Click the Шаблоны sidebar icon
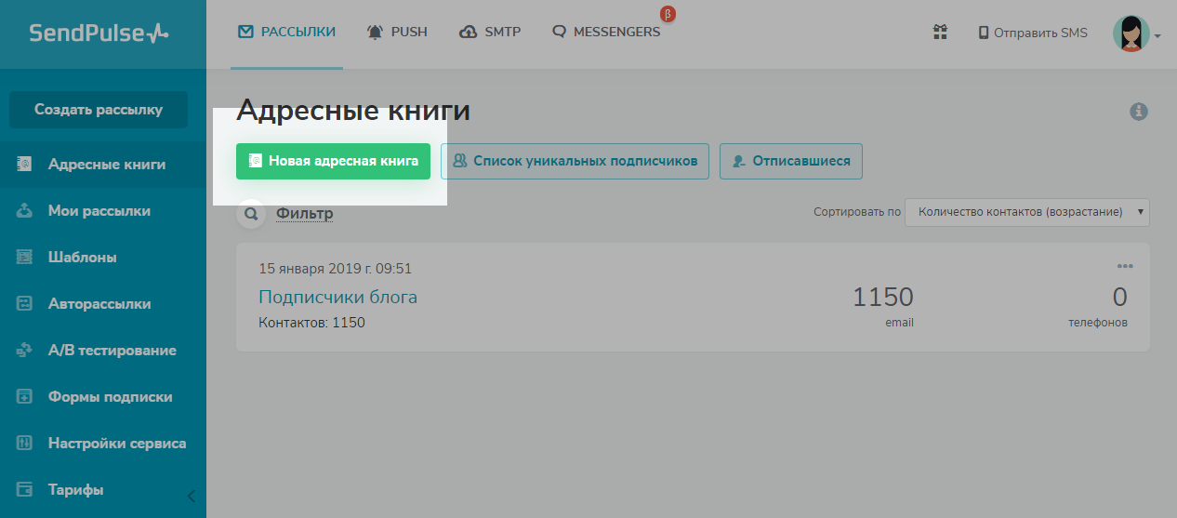Screen dimensions: 1177x518 25,258
